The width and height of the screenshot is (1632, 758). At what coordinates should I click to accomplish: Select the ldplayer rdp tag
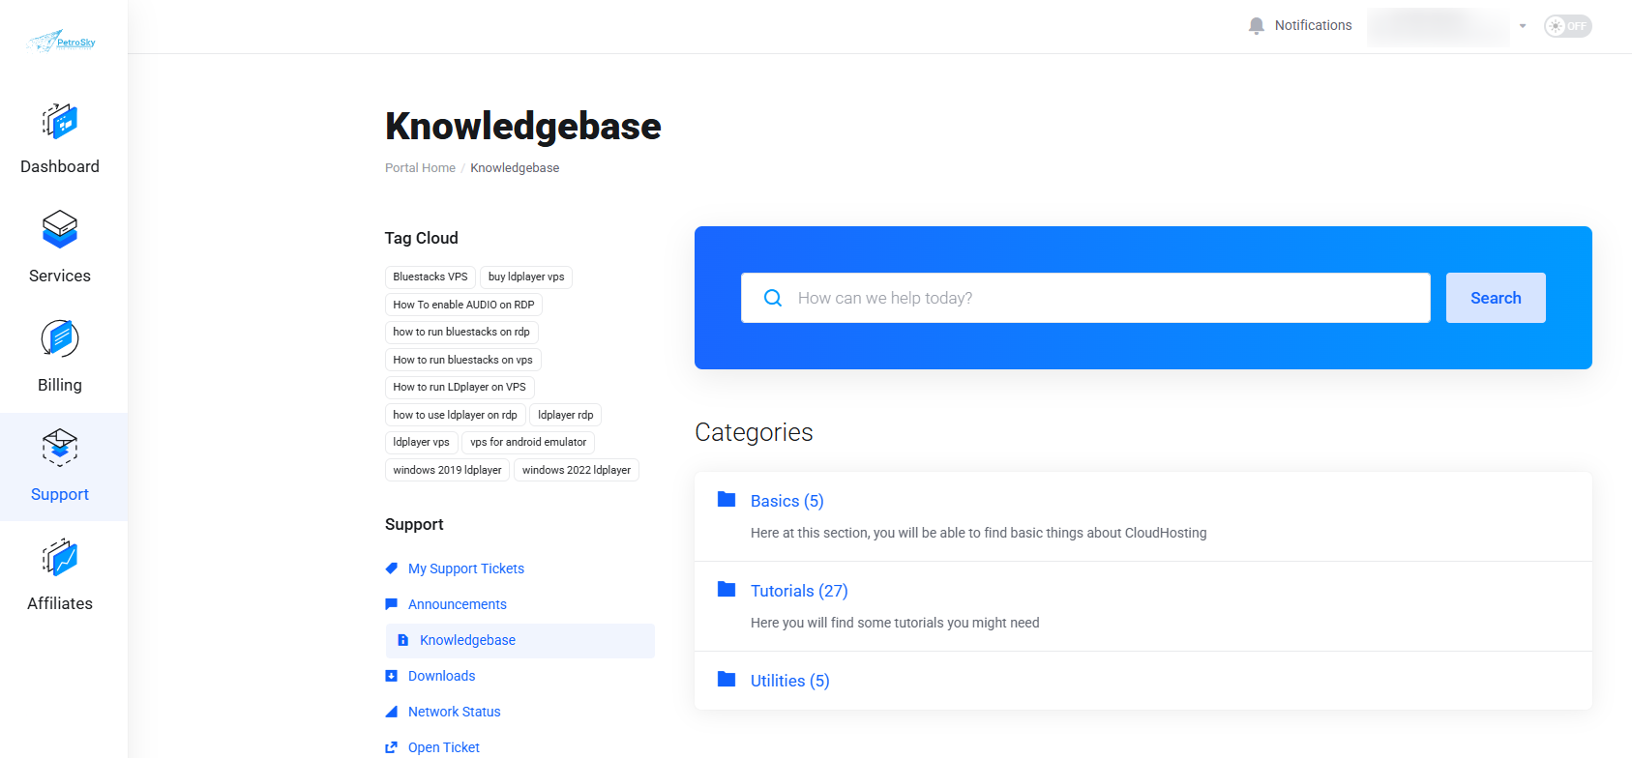(566, 415)
